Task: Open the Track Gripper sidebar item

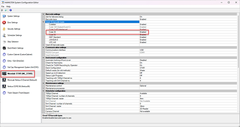Action: click(18, 93)
